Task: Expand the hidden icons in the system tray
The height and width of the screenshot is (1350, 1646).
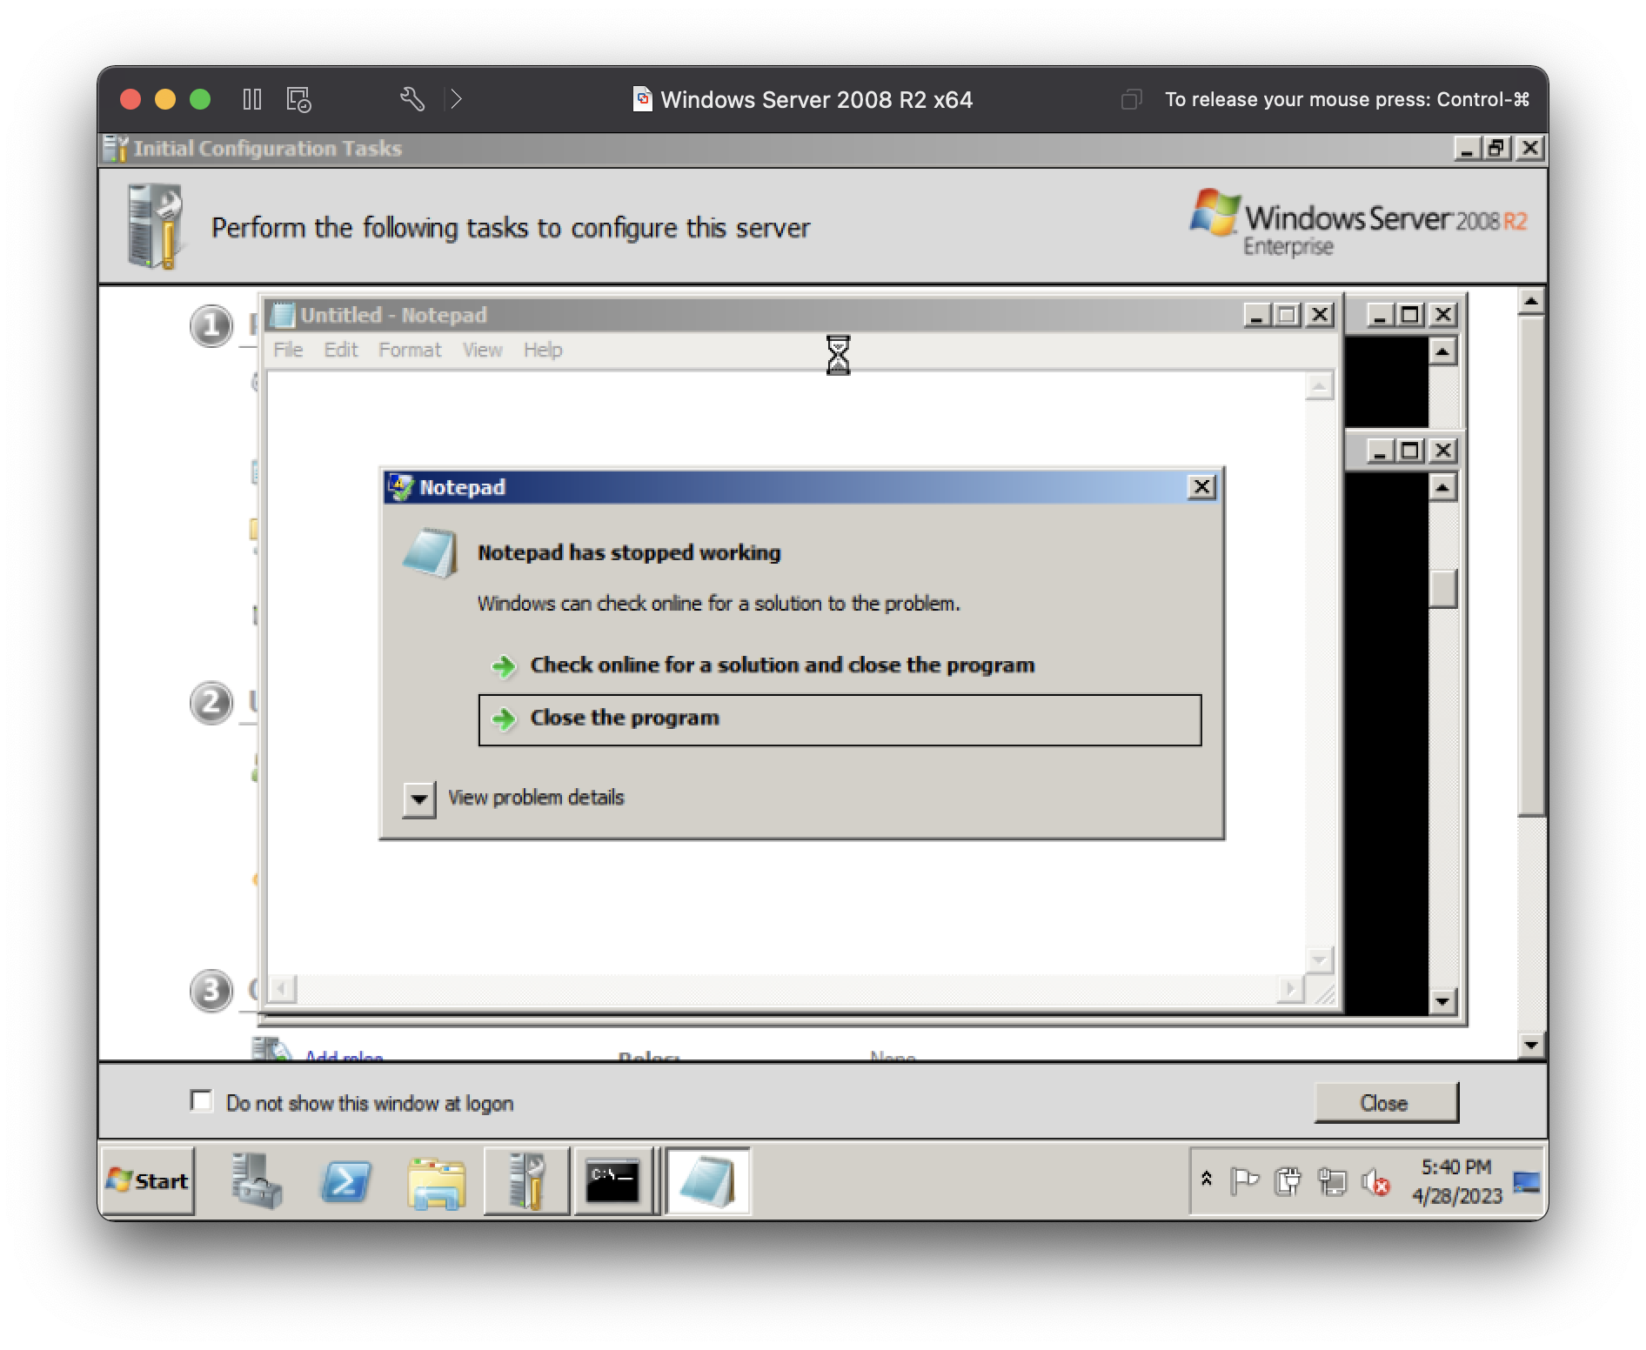Action: coord(1206,1180)
